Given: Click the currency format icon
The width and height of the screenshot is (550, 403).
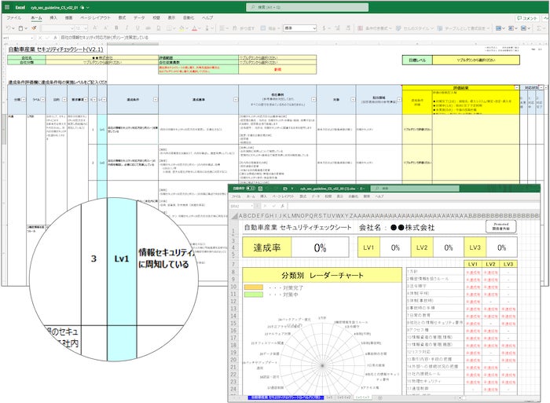Looking at the screenshot, I should click(324, 28).
